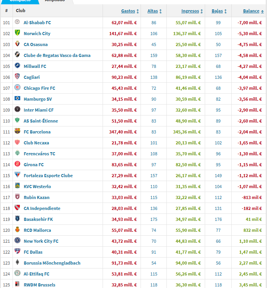267x288 pixels.
Task: Select Basaksehir FK balance 41 mil €
Action: pyautogui.click(x=254, y=219)
